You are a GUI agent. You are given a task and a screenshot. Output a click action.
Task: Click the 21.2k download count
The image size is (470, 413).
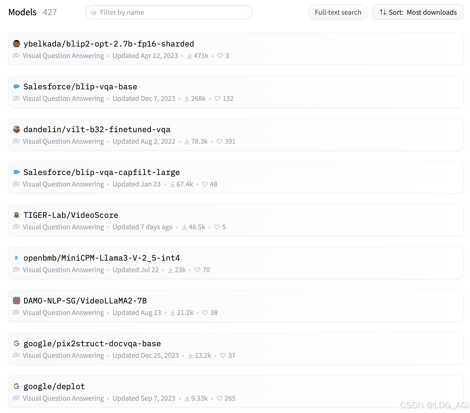click(185, 313)
